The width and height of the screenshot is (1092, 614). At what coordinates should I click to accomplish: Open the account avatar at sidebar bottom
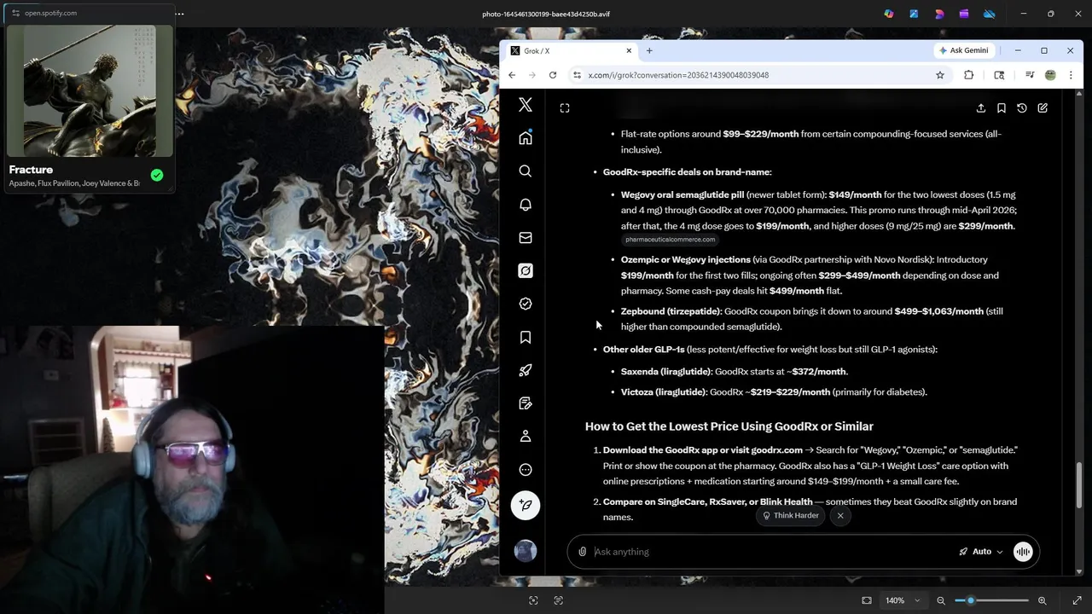coord(526,551)
